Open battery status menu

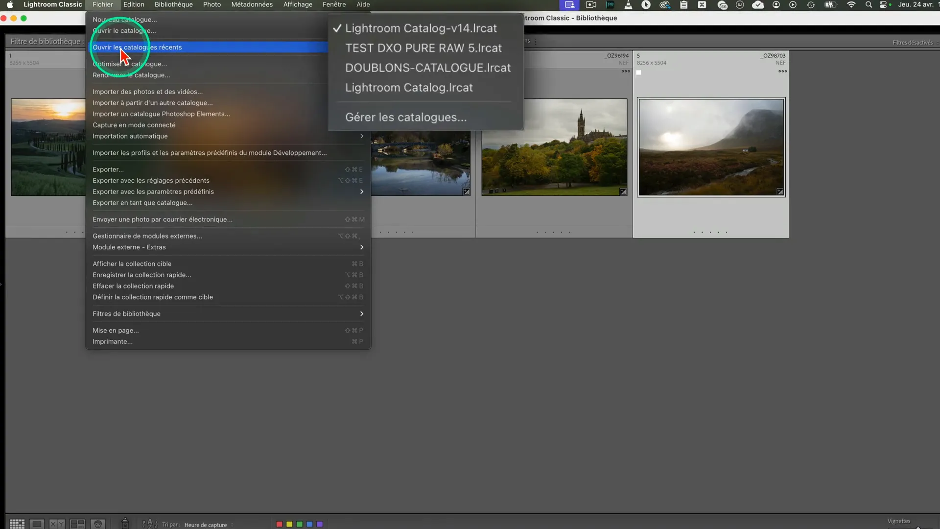click(x=830, y=4)
